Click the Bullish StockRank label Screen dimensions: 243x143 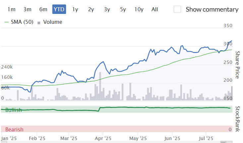[x=14, y=110]
